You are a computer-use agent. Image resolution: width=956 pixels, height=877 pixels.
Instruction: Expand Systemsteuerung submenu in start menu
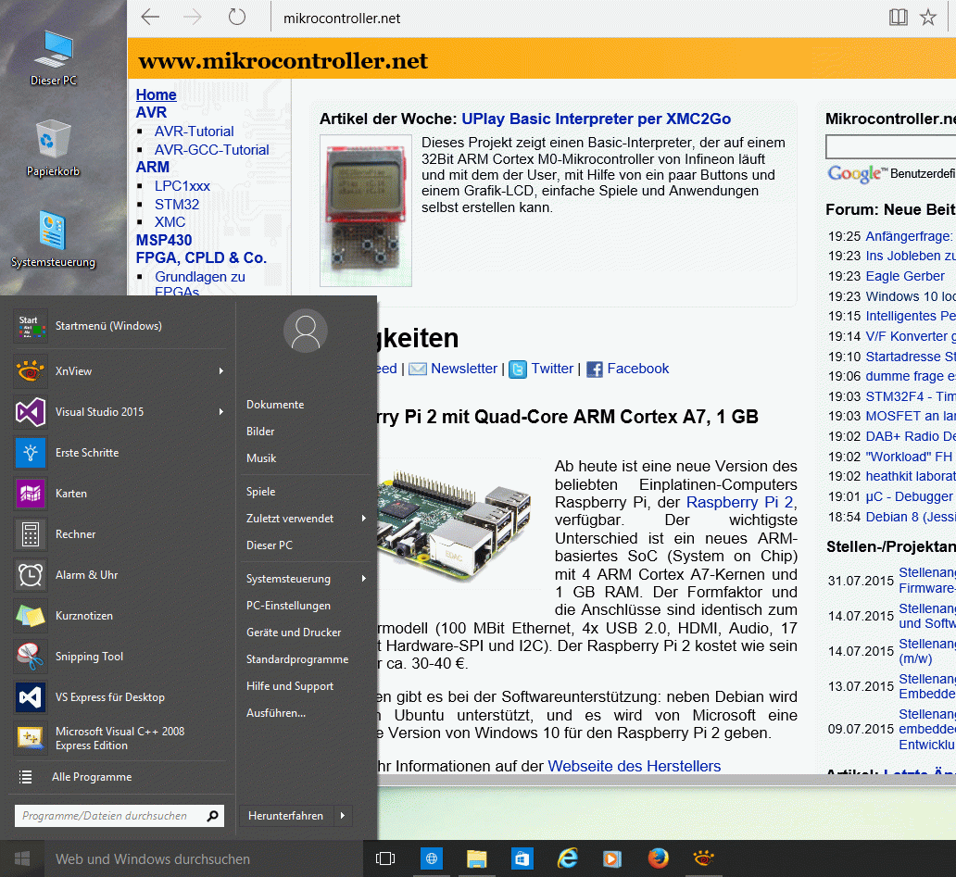point(363,579)
